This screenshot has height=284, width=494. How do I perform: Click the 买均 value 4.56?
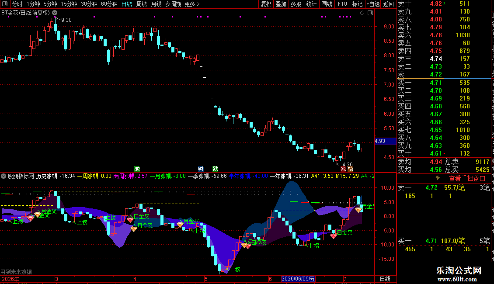point(436,170)
